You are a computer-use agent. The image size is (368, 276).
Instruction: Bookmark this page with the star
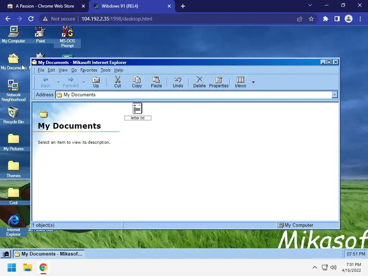pyautogui.click(x=311, y=19)
